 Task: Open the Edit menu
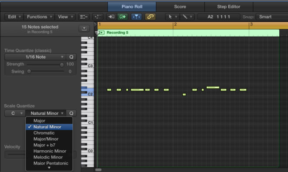tap(14, 17)
